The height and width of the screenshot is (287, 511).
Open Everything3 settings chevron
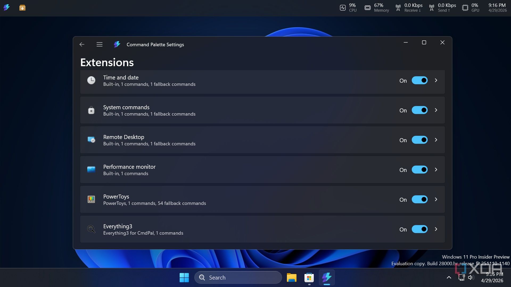pyautogui.click(x=436, y=229)
